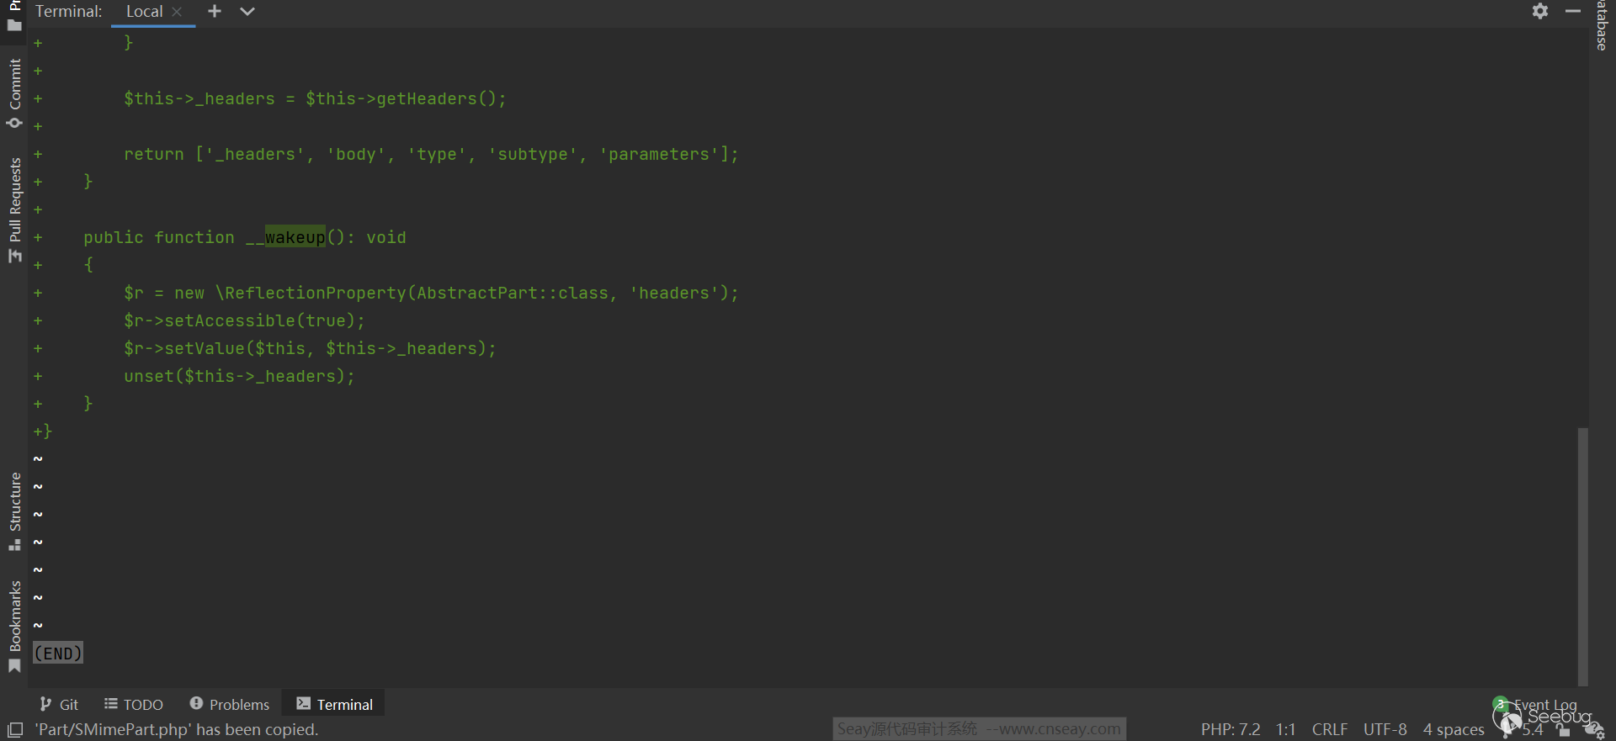Toggle file read-only lock icon
Screen dimensions: 1616x741
click(x=1563, y=730)
